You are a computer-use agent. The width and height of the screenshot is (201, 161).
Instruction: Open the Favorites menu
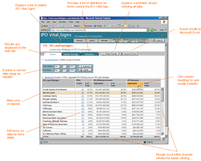pos(62,22)
